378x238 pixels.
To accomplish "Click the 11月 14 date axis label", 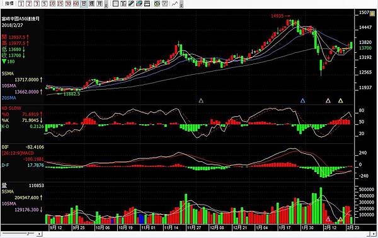I will click(x=171, y=227).
